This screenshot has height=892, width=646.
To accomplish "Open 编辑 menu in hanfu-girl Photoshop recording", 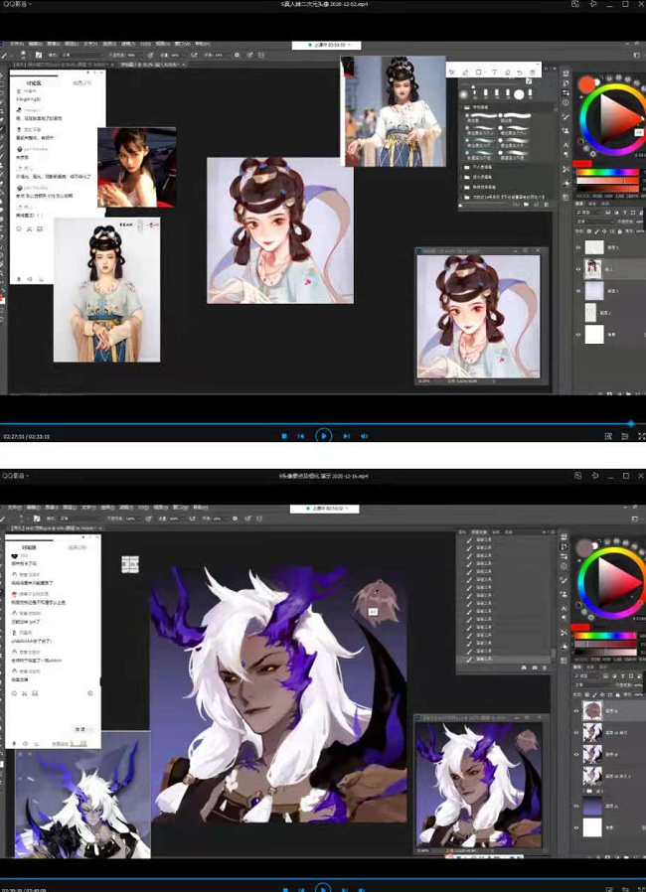I will (36, 44).
